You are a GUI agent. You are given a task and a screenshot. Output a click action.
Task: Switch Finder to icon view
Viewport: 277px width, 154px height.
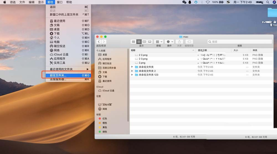(x=134, y=42)
